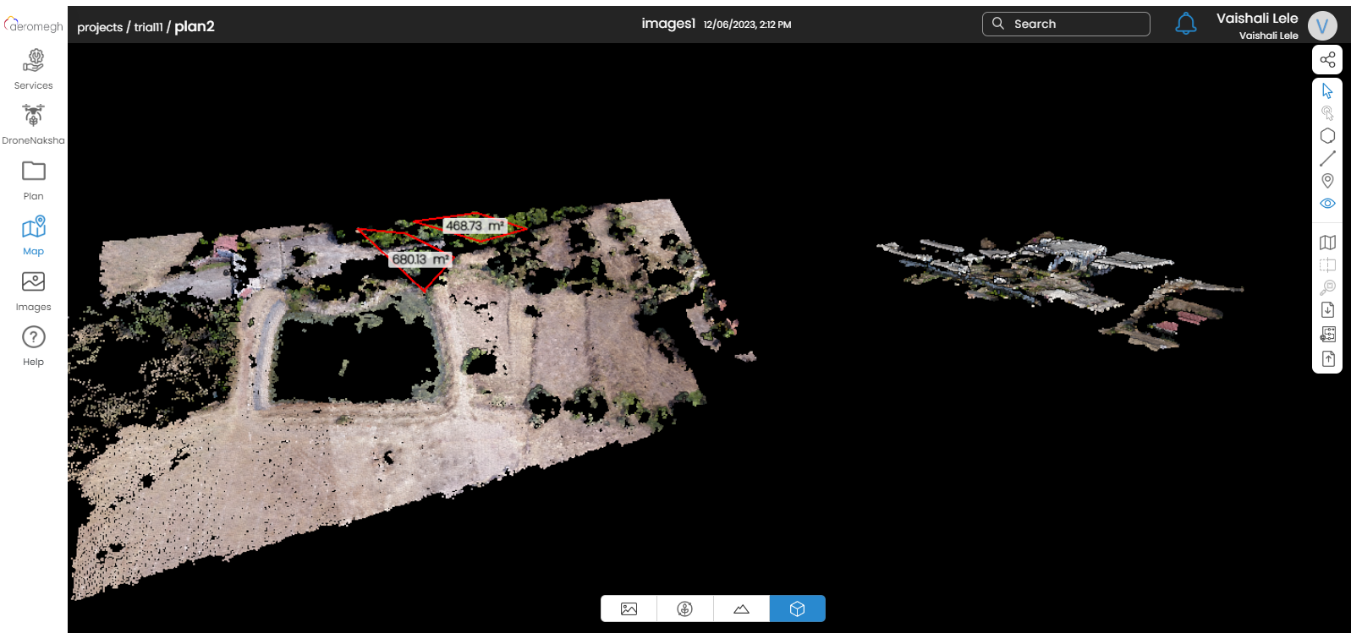Select the line distance measurement tool
Viewport: 1351px width, 633px height.
1327,158
